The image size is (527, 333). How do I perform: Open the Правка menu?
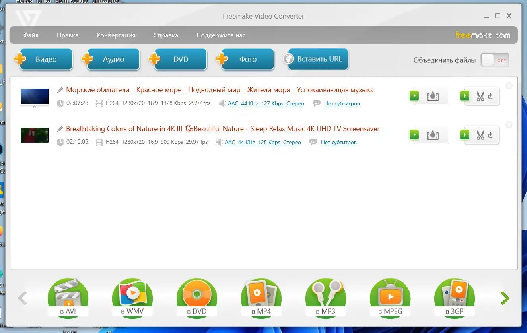point(68,35)
